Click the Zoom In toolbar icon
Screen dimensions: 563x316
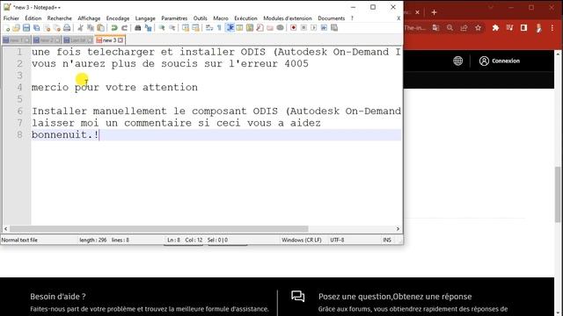[162, 28]
